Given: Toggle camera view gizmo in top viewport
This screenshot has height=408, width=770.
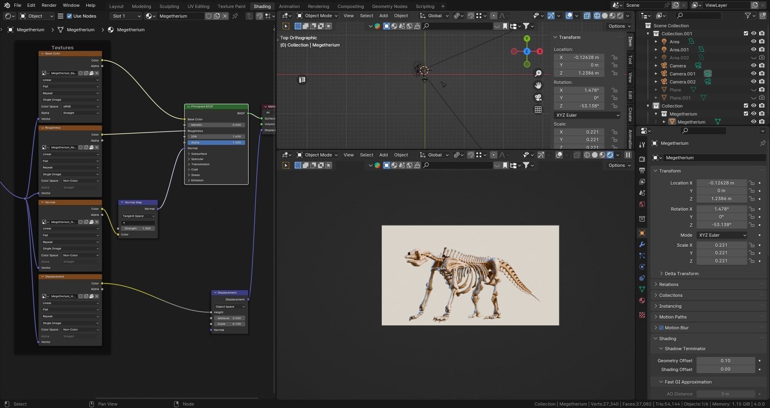Looking at the screenshot, I should (538, 97).
